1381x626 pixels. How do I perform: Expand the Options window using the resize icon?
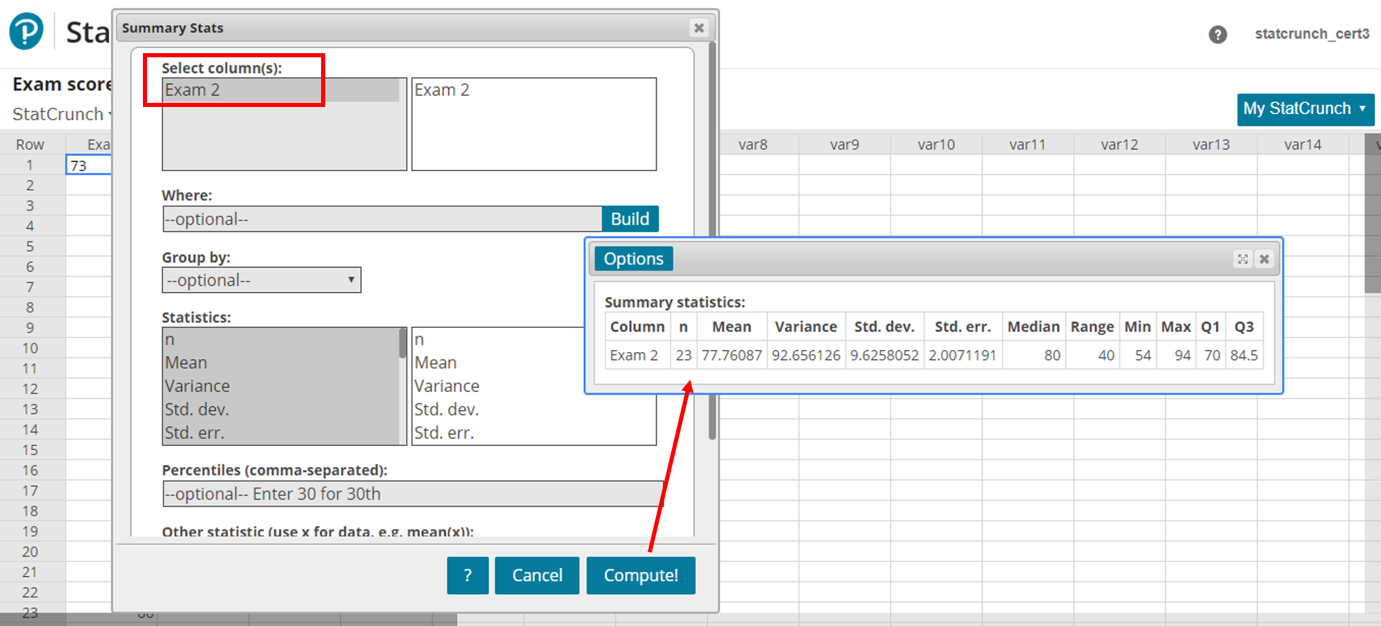click(x=1242, y=259)
